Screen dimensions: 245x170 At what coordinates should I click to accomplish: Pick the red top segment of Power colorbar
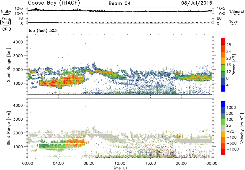coord(223,41)
